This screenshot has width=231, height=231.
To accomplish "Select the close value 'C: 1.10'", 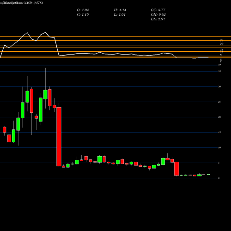I will click(x=83, y=15).
